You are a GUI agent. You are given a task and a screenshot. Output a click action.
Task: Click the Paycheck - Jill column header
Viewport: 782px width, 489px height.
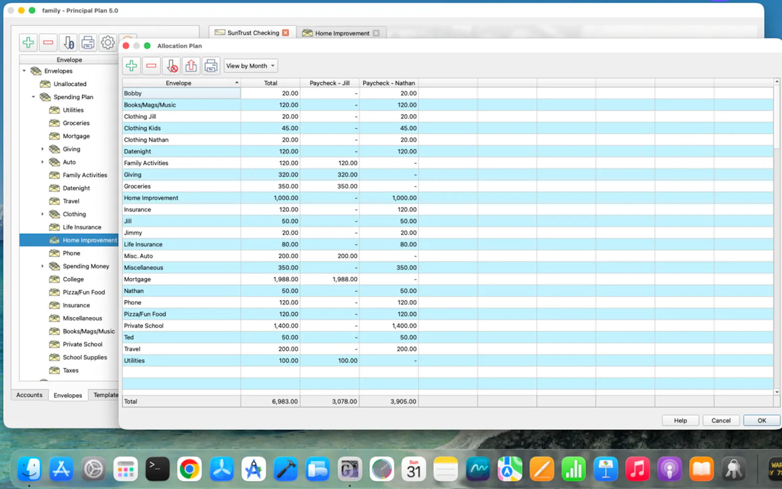pyautogui.click(x=329, y=83)
